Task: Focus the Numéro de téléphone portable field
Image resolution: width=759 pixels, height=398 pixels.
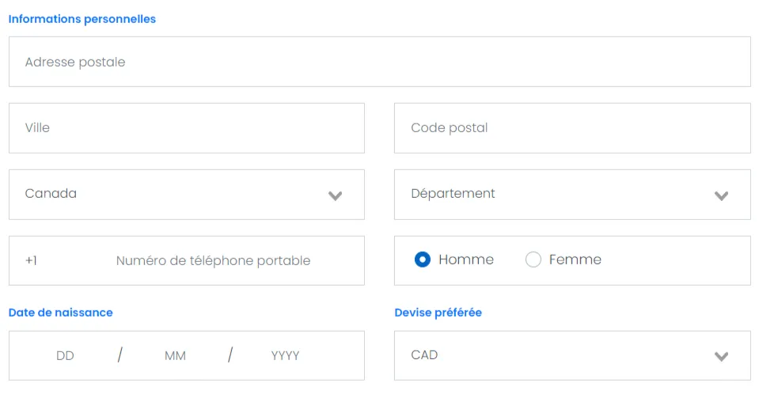Action: tap(213, 260)
